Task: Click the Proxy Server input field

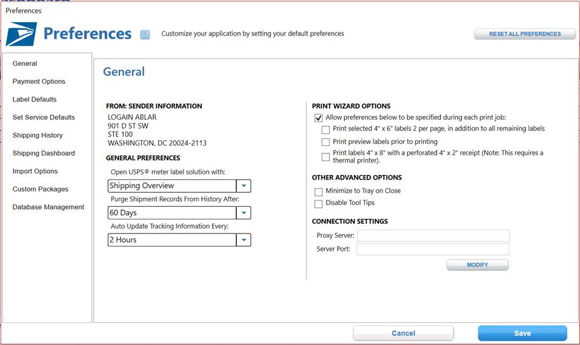Action: coord(433,235)
